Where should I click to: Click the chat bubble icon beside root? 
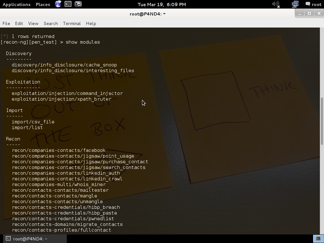[x=308, y=4]
